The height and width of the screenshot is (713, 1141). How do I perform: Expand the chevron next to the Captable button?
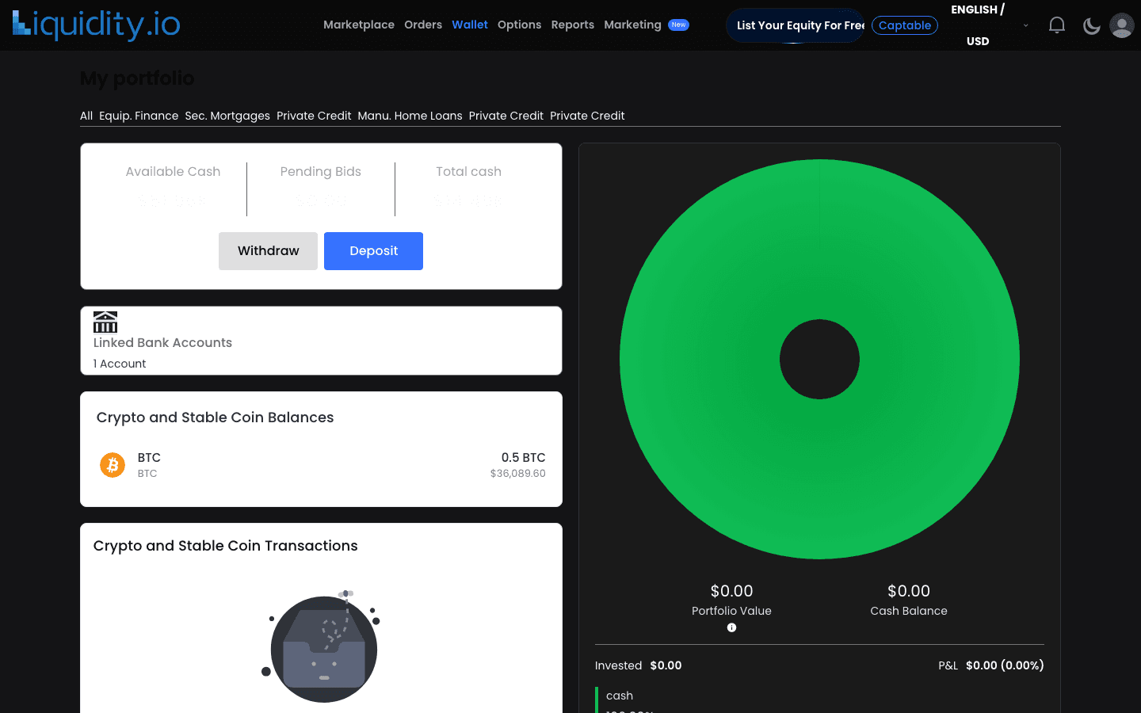pyautogui.click(x=1026, y=25)
